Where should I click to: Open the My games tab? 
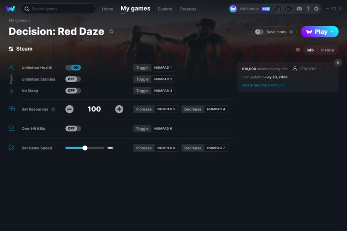[136, 9]
